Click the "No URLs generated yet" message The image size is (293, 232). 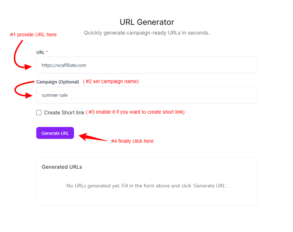click(146, 186)
